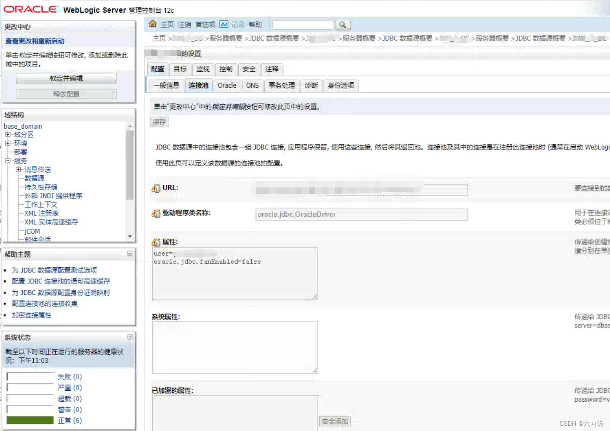Screen dimensions: 610x431
Task: Click the 安全添加 button under 已加密的属性
Action: pyautogui.click(x=334, y=421)
